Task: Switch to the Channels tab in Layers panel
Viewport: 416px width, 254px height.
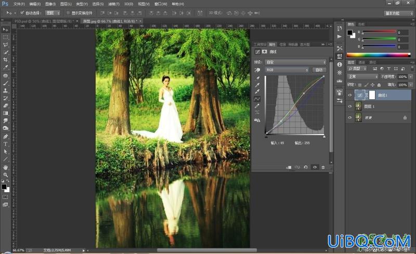Action: [361, 62]
